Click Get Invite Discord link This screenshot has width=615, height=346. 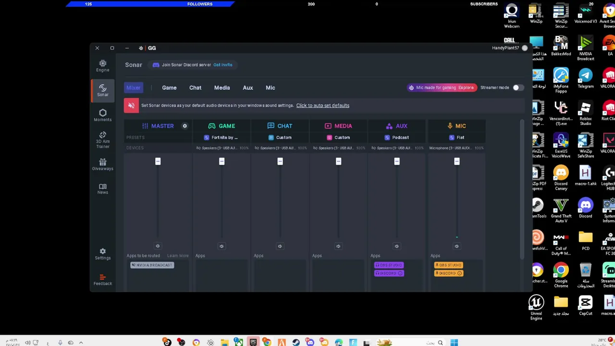(223, 65)
